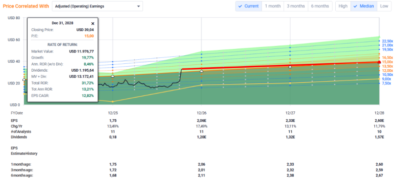The height and width of the screenshot is (181, 395).
Task: Click the Total ROR 31,72% value
Action: 88,83
